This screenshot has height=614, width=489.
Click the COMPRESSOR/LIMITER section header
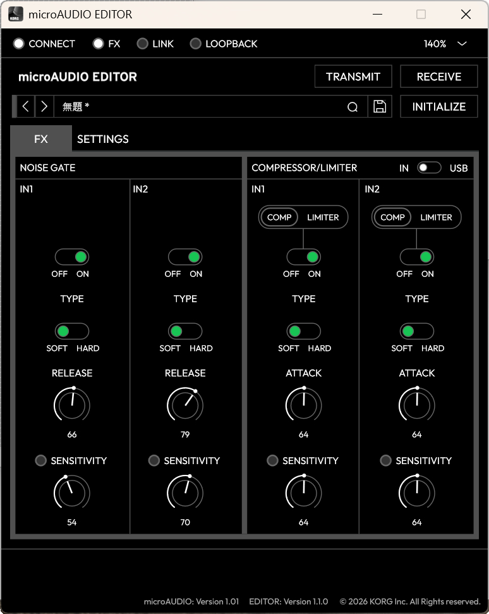pyautogui.click(x=305, y=168)
